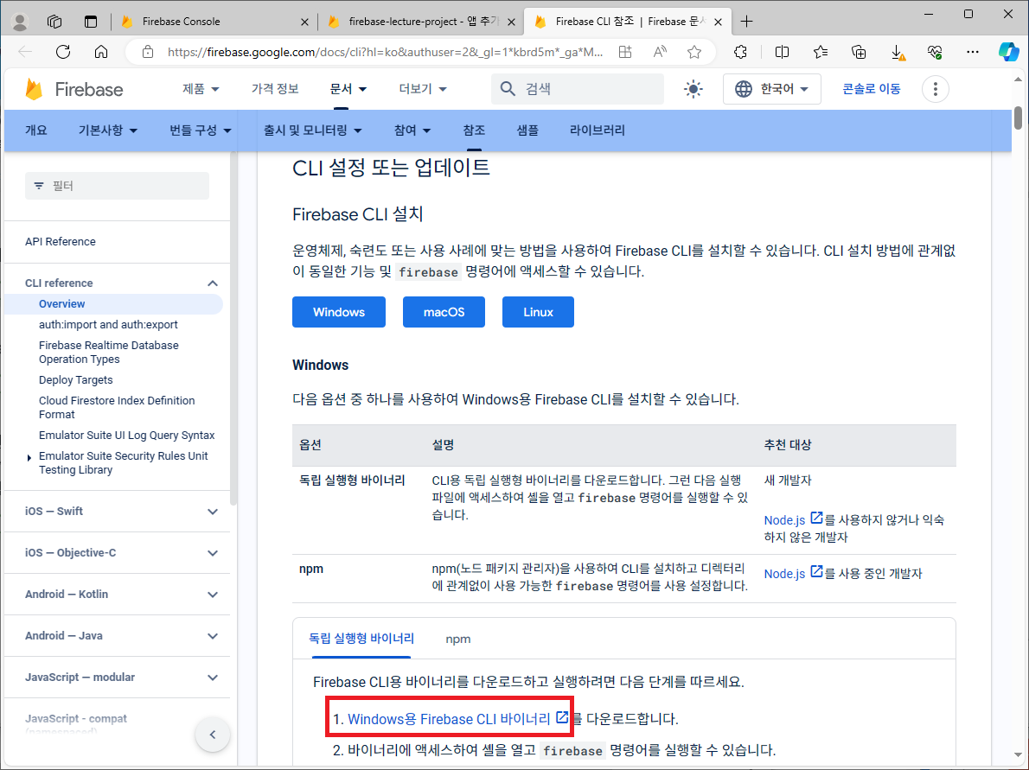This screenshot has height=770, width=1029.
Task: Expand the JavaScript — modular section
Action: (213, 678)
